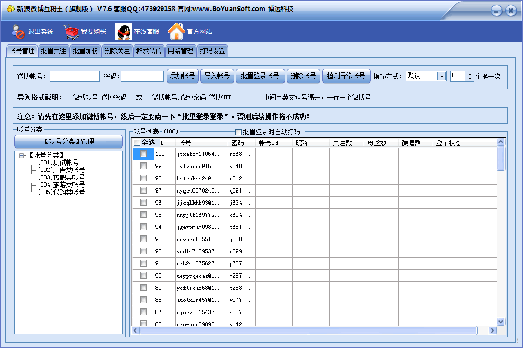Click the 密码 input field

(142, 76)
